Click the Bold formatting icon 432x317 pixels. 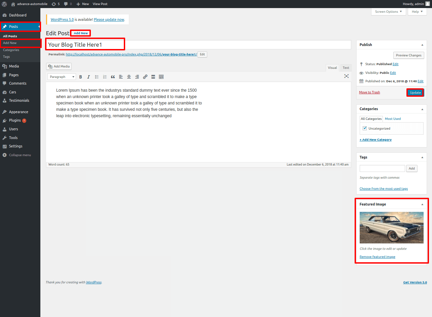[80, 77]
